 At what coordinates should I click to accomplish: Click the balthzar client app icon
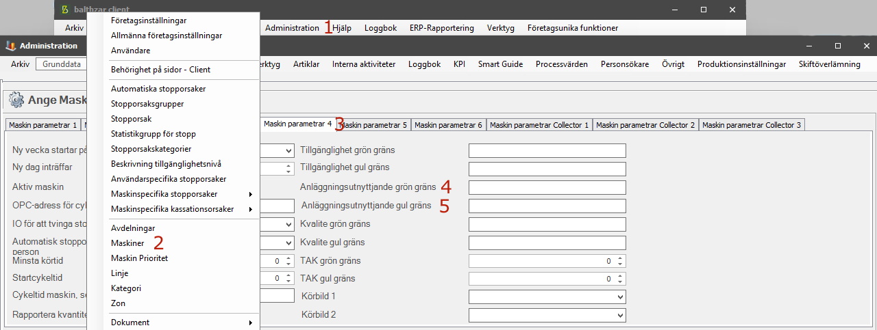tap(65, 10)
